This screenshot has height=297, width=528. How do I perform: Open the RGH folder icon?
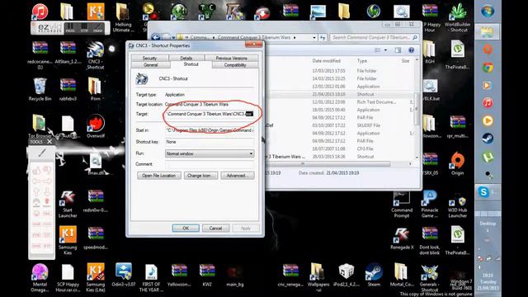pyautogui.click(x=429, y=52)
